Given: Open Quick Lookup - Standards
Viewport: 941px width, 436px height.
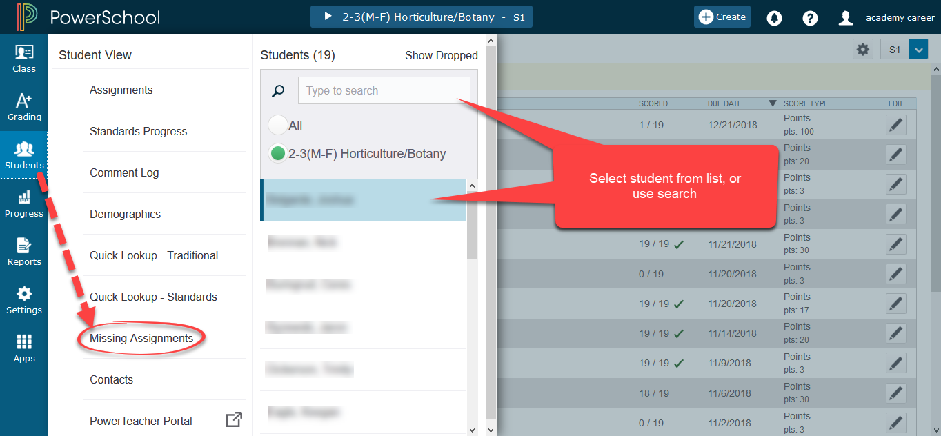Looking at the screenshot, I should tap(153, 297).
